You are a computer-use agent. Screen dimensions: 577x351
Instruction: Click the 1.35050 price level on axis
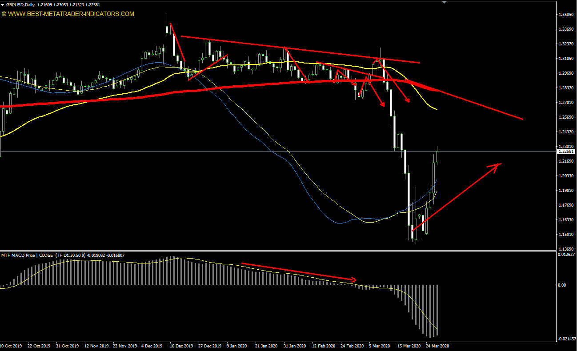tap(566, 15)
